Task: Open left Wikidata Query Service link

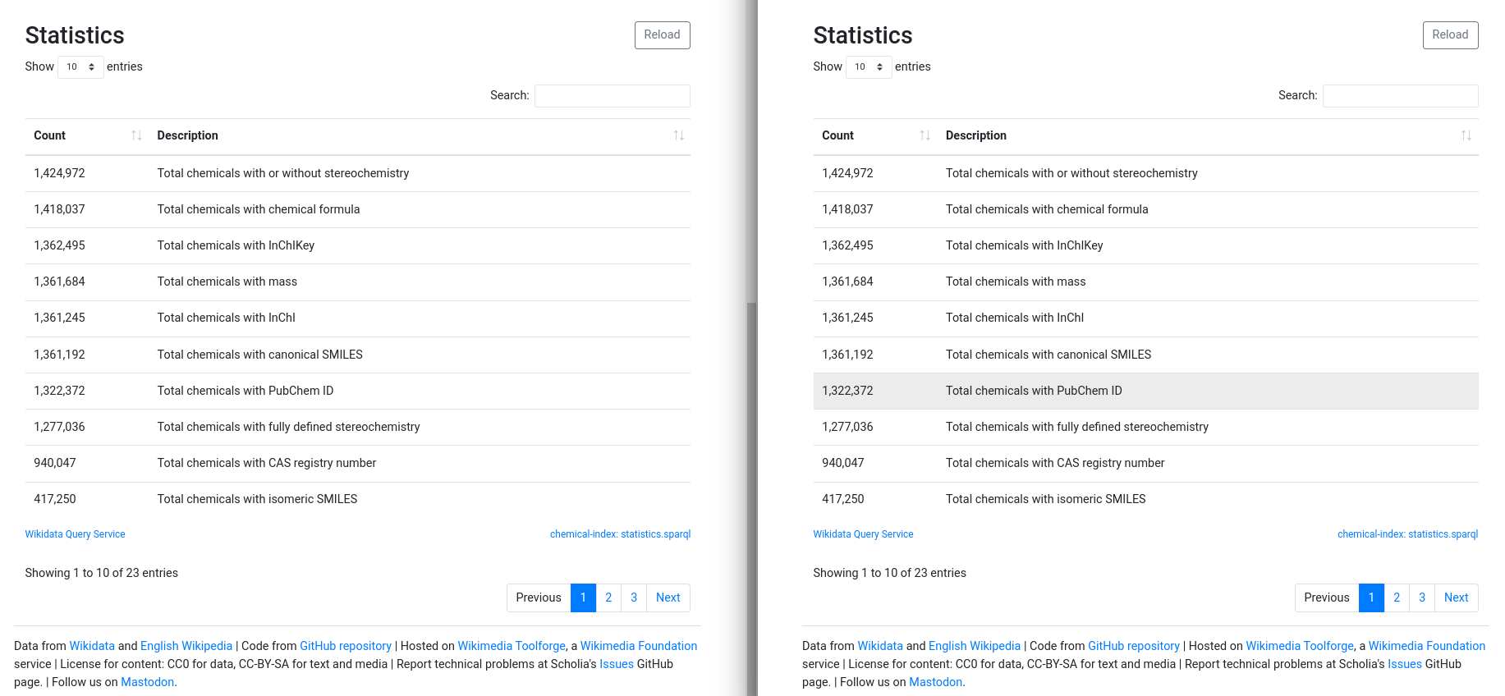Action: coord(76,534)
